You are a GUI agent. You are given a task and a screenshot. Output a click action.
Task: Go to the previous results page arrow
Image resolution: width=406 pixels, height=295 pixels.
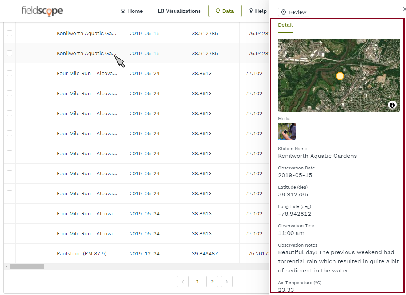(x=183, y=282)
